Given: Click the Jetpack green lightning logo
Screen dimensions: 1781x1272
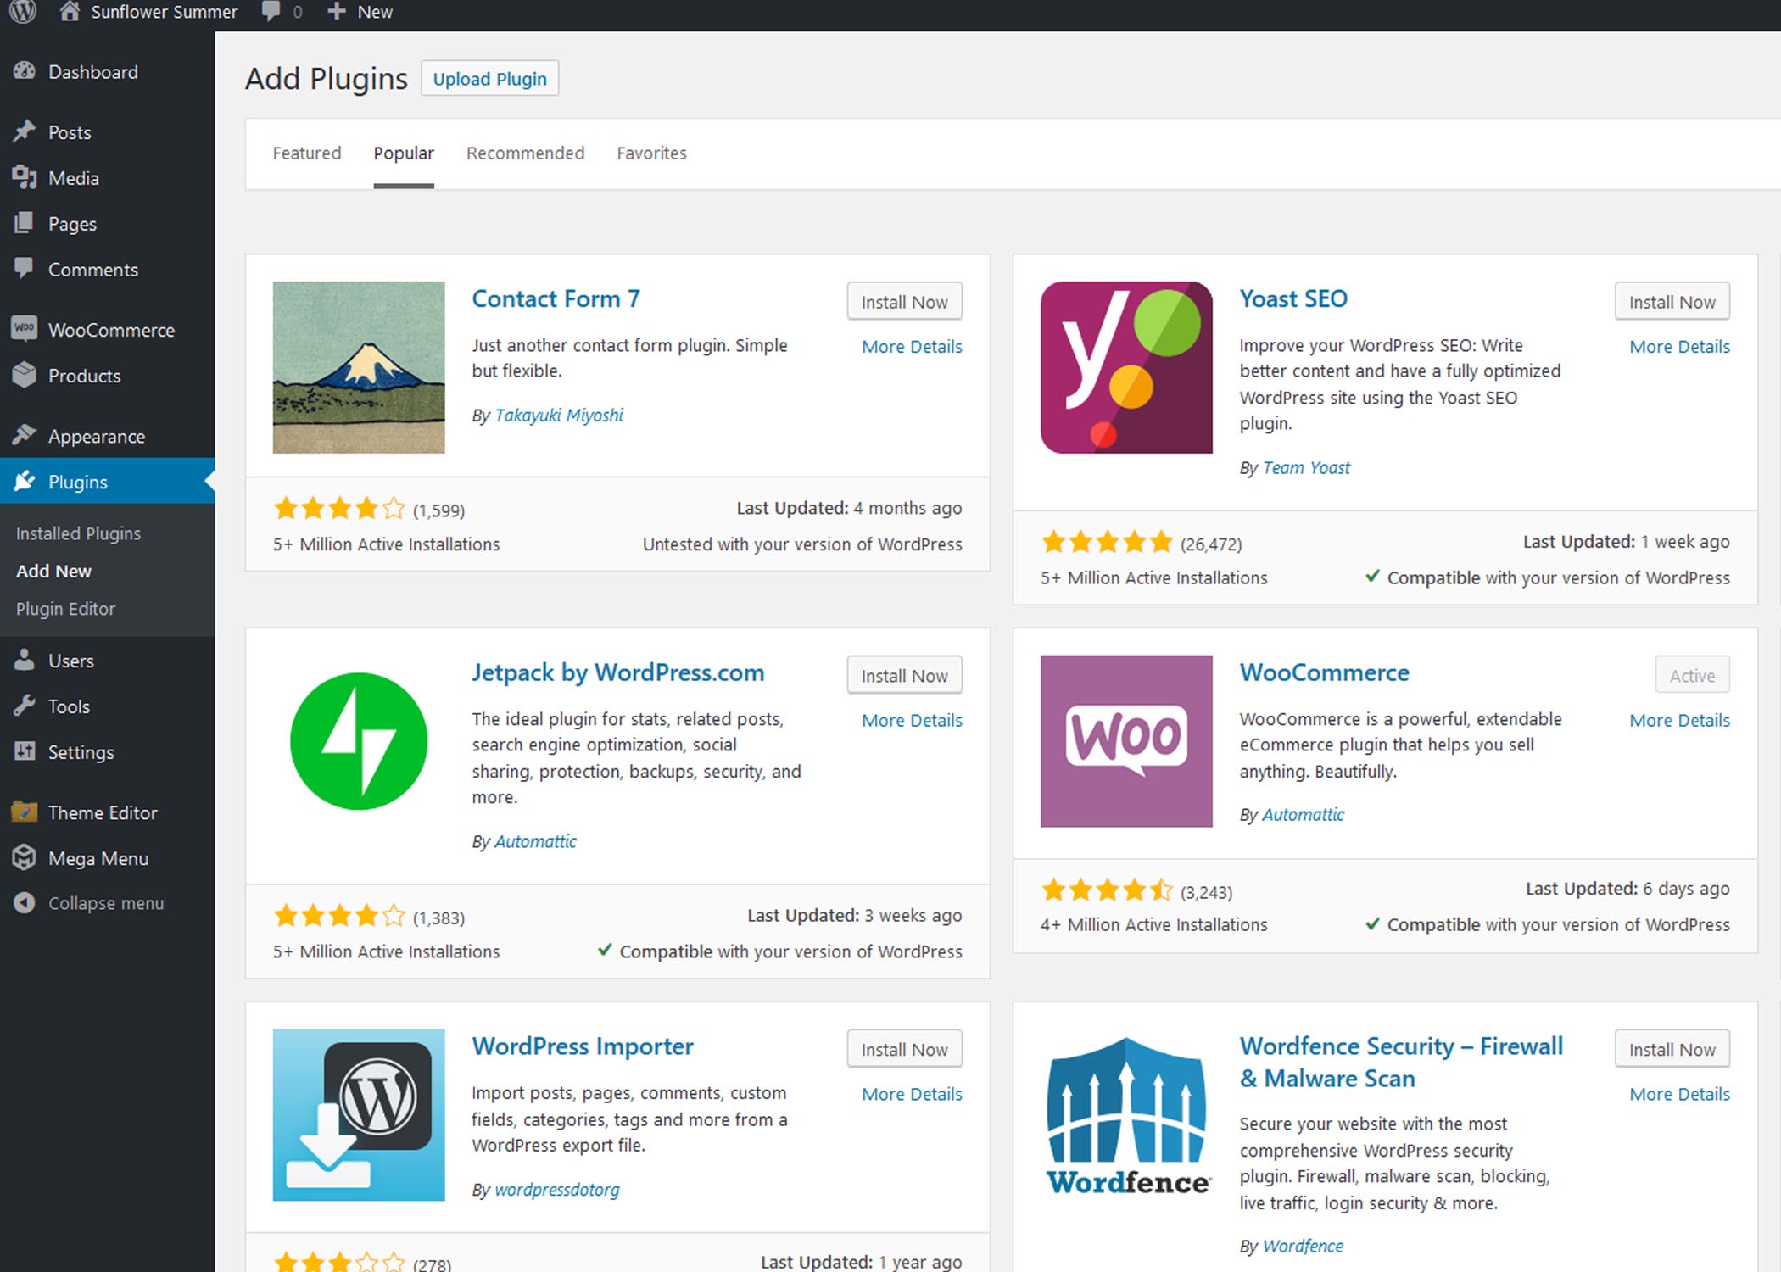Looking at the screenshot, I should click(x=359, y=741).
